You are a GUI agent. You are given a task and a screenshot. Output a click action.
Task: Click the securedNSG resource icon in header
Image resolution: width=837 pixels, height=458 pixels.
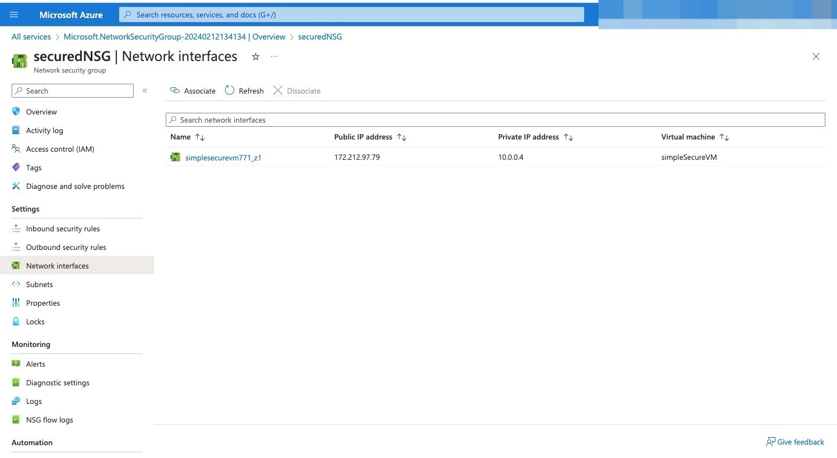[20, 60]
